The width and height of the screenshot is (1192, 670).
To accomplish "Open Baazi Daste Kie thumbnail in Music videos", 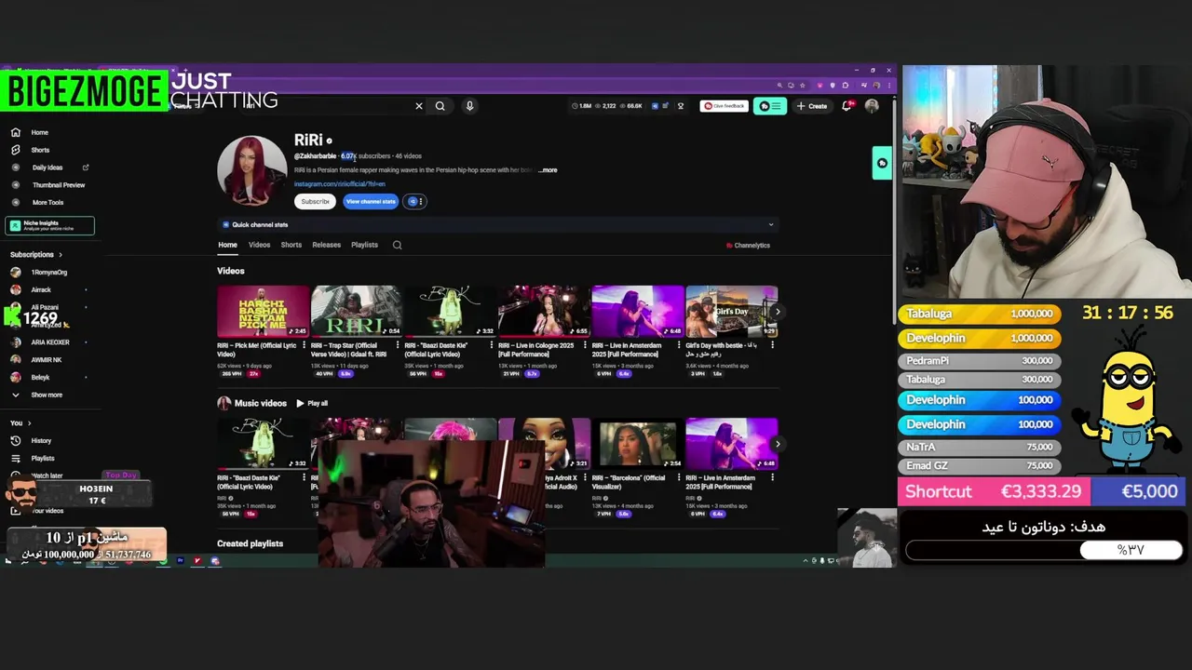I will (x=263, y=444).
